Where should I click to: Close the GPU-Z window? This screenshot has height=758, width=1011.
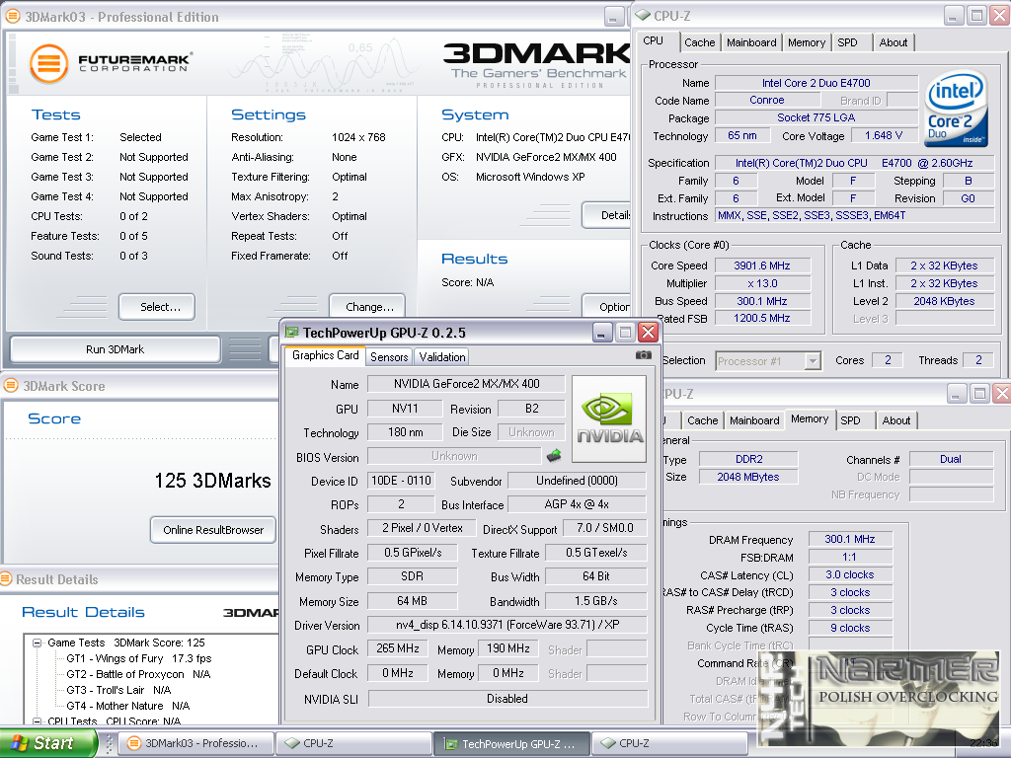click(x=648, y=333)
